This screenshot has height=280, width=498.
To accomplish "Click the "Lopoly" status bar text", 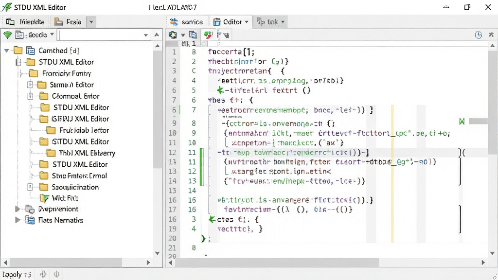I will 12,274.
